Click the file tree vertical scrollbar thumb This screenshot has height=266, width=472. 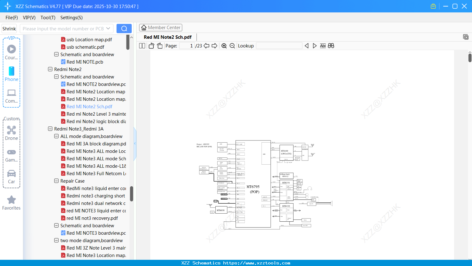pyautogui.click(x=131, y=193)
